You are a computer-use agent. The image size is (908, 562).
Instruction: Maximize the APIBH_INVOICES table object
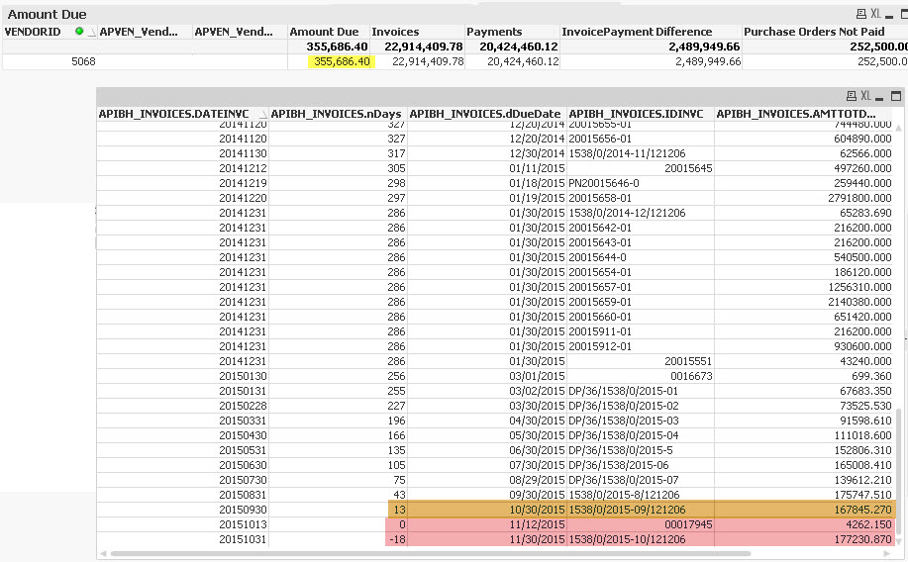tap(895, 96)
